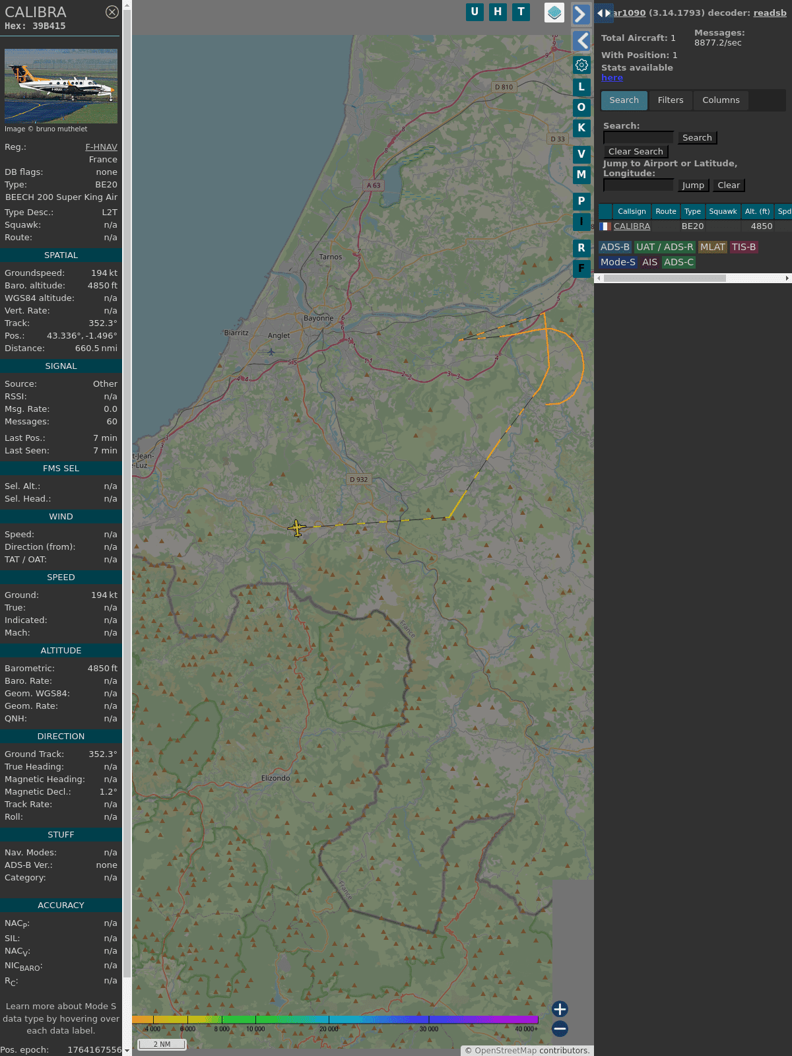Toggle the U map button
Image resolution: width=792 pixels, height=1056 pixels.
[475, 12]
